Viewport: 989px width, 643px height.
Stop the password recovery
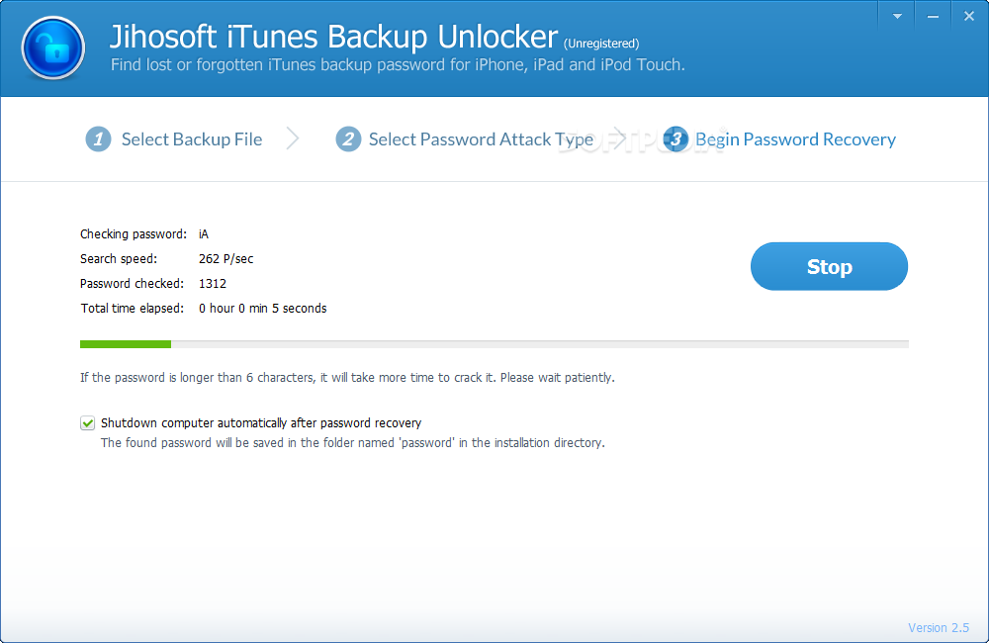pyautogui.click(x=829, y=267)
